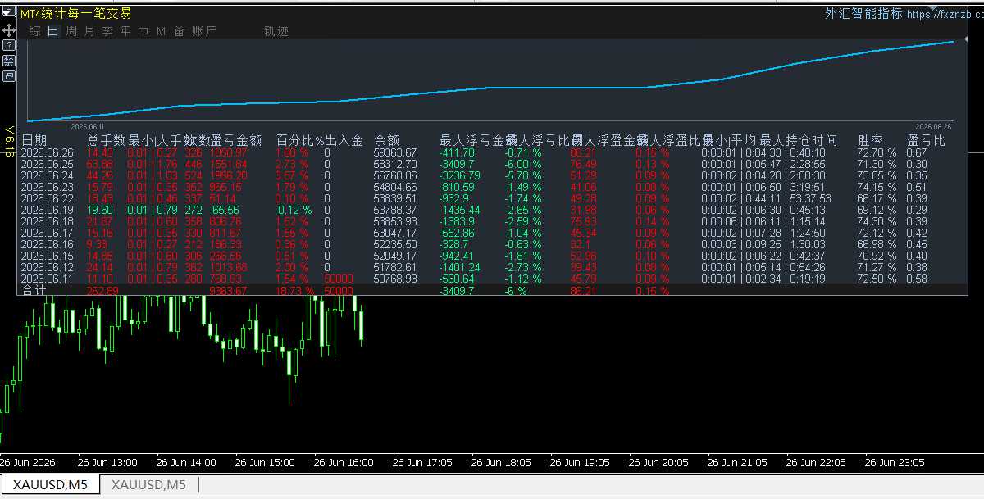
Task: Click the 盈亏比 column header
Action: [x=926, y=141]
